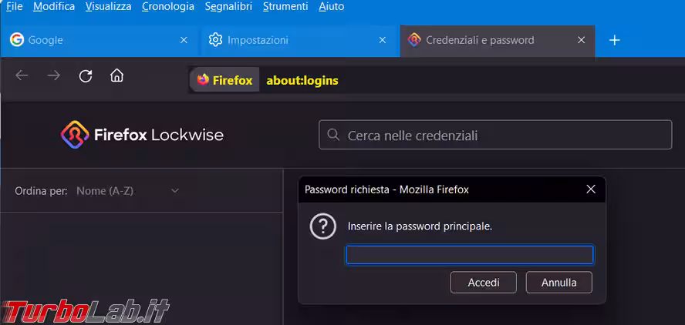
Task: Open the Strumenti menu
Action: [x=285, y=6]
